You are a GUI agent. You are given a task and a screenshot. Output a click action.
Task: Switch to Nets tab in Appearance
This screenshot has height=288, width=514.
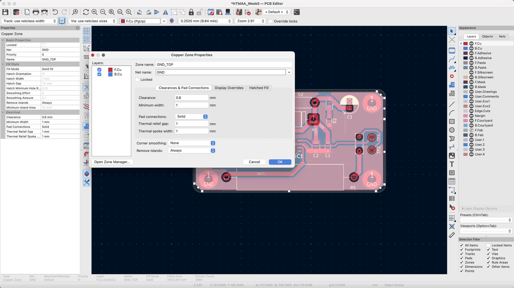(502, 37)
